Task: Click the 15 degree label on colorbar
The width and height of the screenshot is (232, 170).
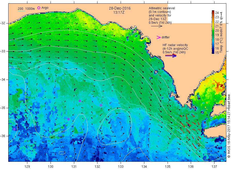Action: point(217,53)
